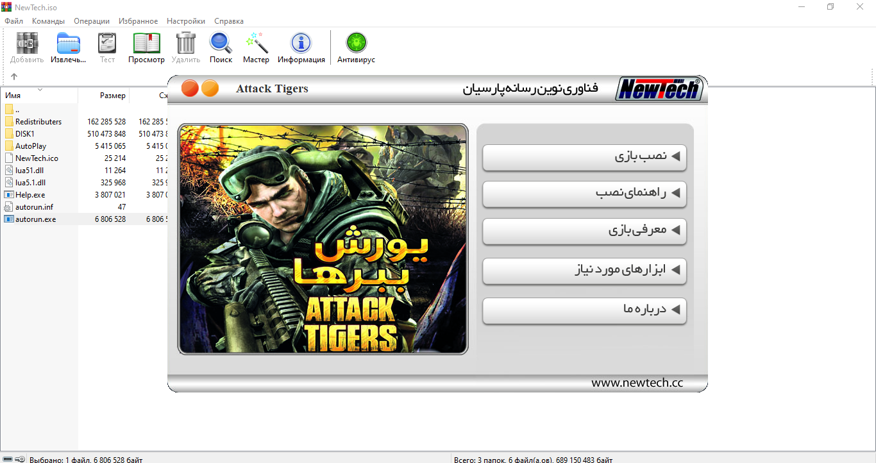Image resolution: width=876 pixels, height=463 pixels.
Task: Click the "Выбрано: 1 файл" status bar text
Action: pyautogui.click(x=86, y=459)
